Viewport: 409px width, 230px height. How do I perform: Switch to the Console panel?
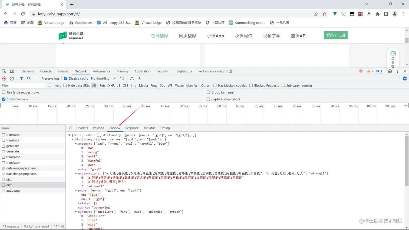point(46,71)
